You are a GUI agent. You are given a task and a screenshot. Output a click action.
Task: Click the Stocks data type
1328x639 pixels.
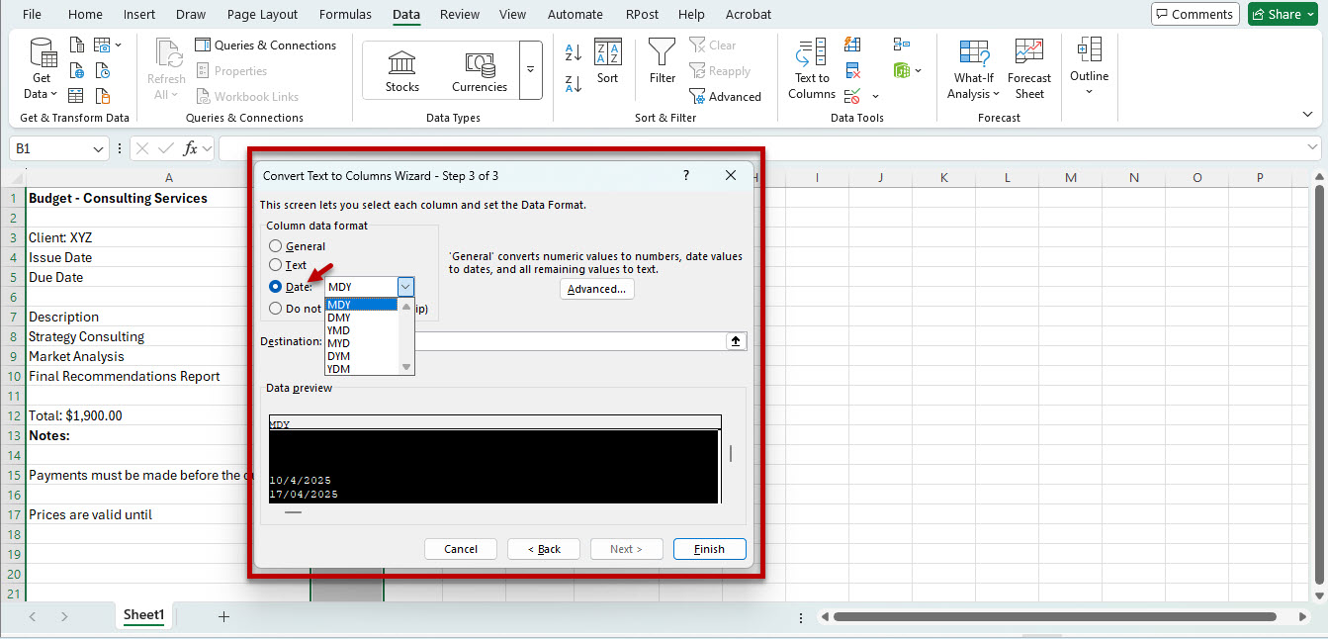(x=402, y=71)
